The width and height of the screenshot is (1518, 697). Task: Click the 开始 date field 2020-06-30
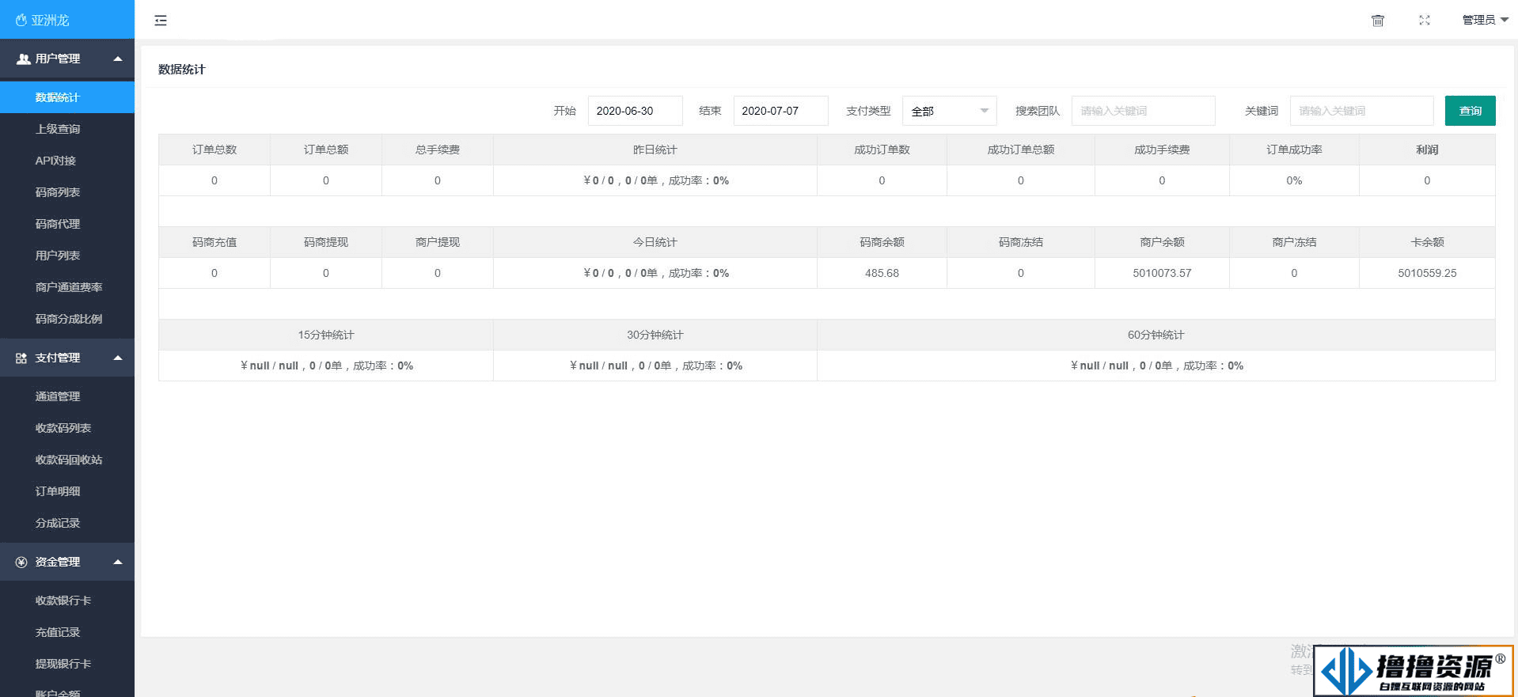tap(635, 111)
